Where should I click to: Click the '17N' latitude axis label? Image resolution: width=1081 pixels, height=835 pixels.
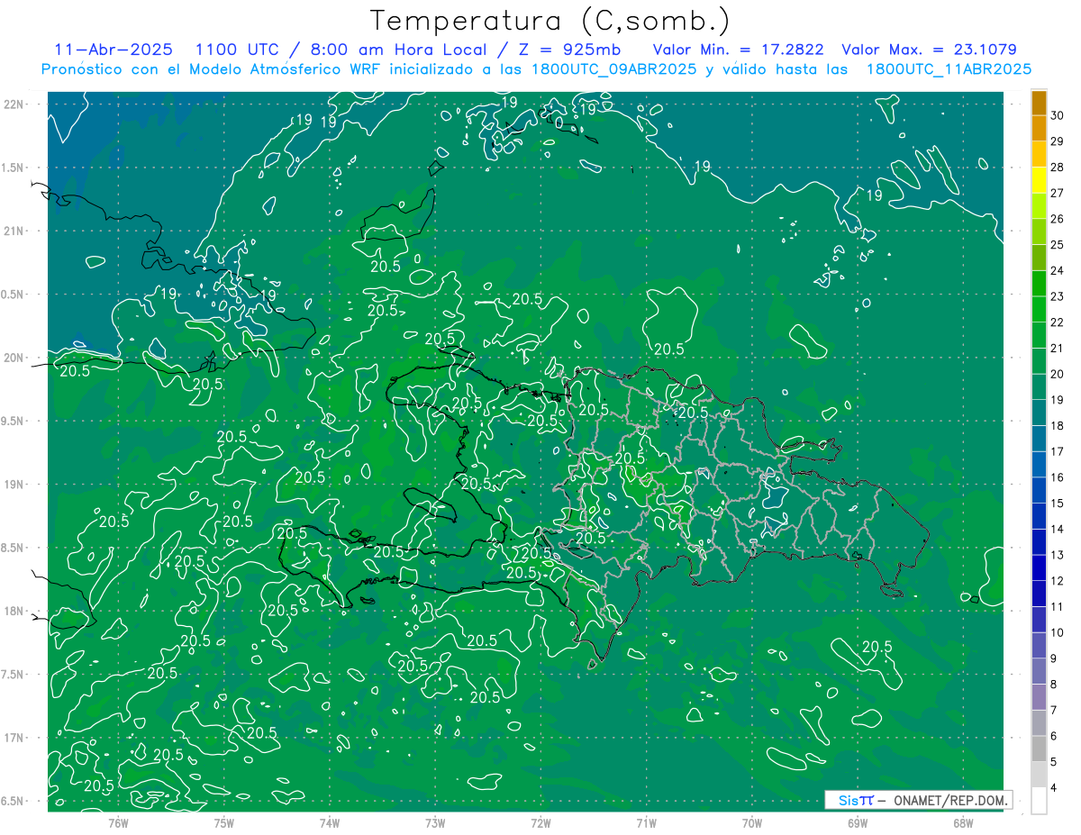pos(14,738)
